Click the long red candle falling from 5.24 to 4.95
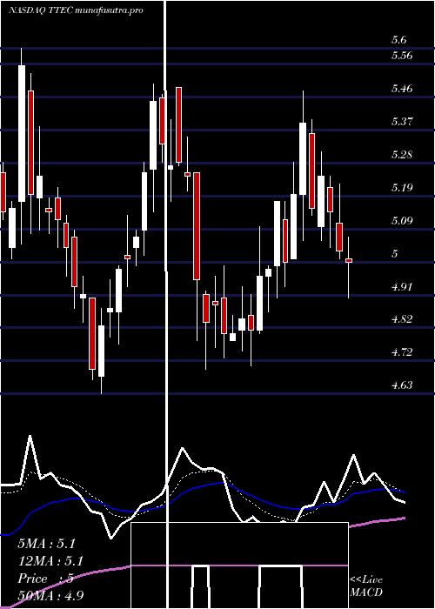The image size is (435, 609). point(197,226)
